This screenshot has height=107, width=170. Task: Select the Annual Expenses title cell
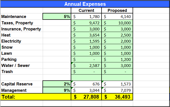[85, 4]
